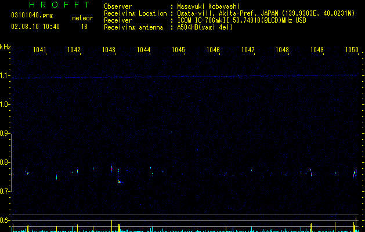Select the file name 03101040.png
365x232 pixels.
point(32,16)
